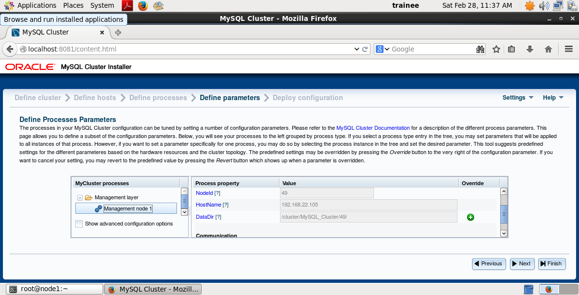This screenshot has width=579, height=295.
Task: Open the clock showing Sat Feb 28
Action: click(477, 5)
